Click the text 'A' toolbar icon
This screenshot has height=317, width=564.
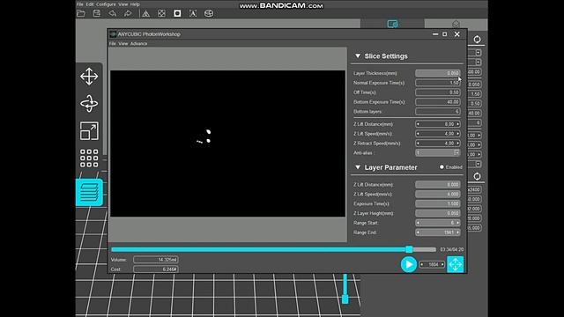click(193, 14)
